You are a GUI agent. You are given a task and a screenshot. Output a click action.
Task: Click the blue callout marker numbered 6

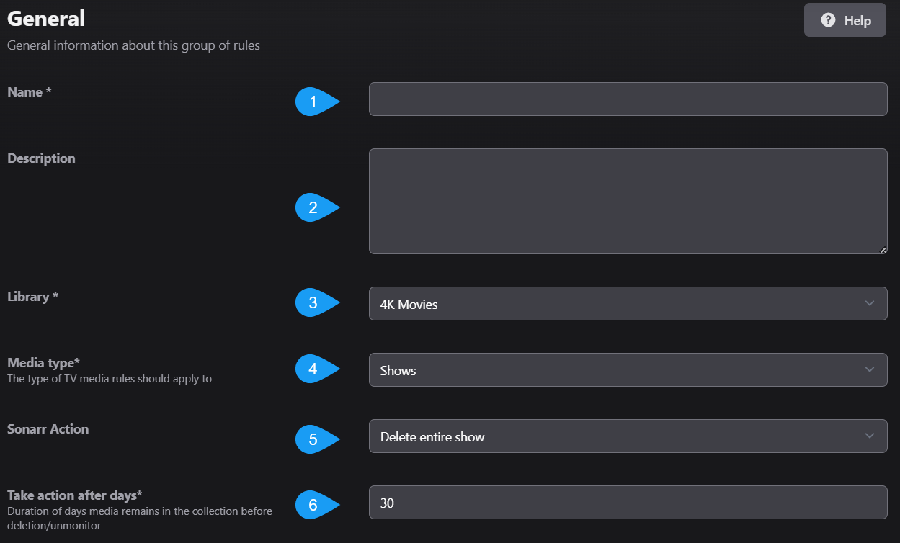click(313, 506)
